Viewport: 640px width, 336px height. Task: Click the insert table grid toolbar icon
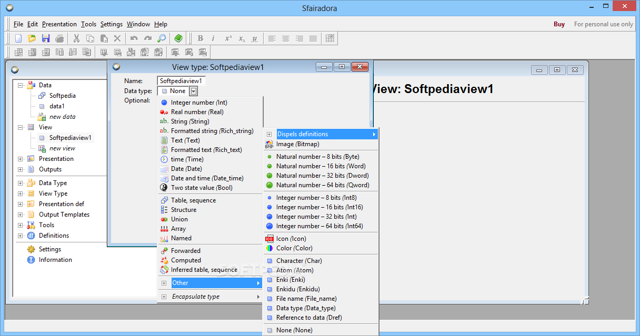pyautogui.click(x=330, y=38)
